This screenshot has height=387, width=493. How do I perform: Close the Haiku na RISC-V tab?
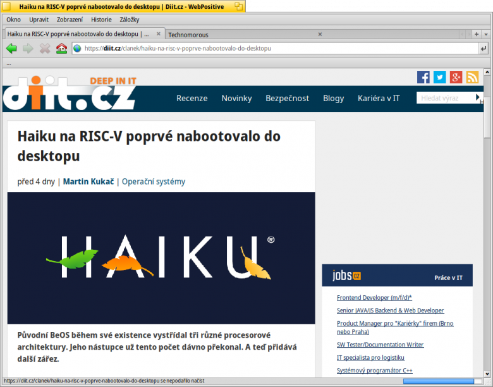[x=159, y=34]
